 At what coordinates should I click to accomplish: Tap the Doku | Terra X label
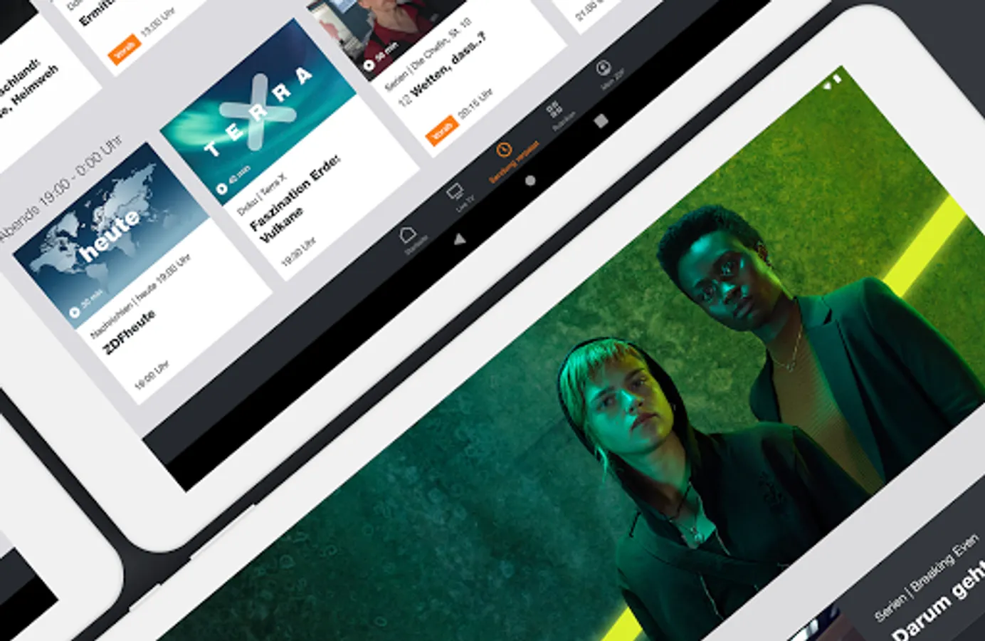(261, 194)
